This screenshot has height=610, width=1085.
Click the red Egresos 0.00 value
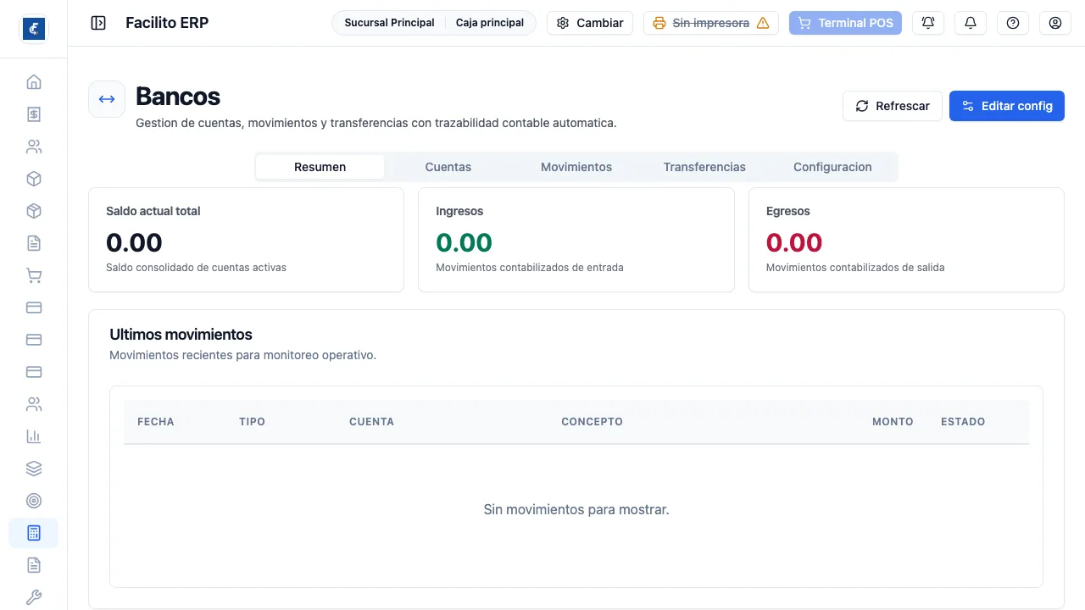(x=794, y=243)
